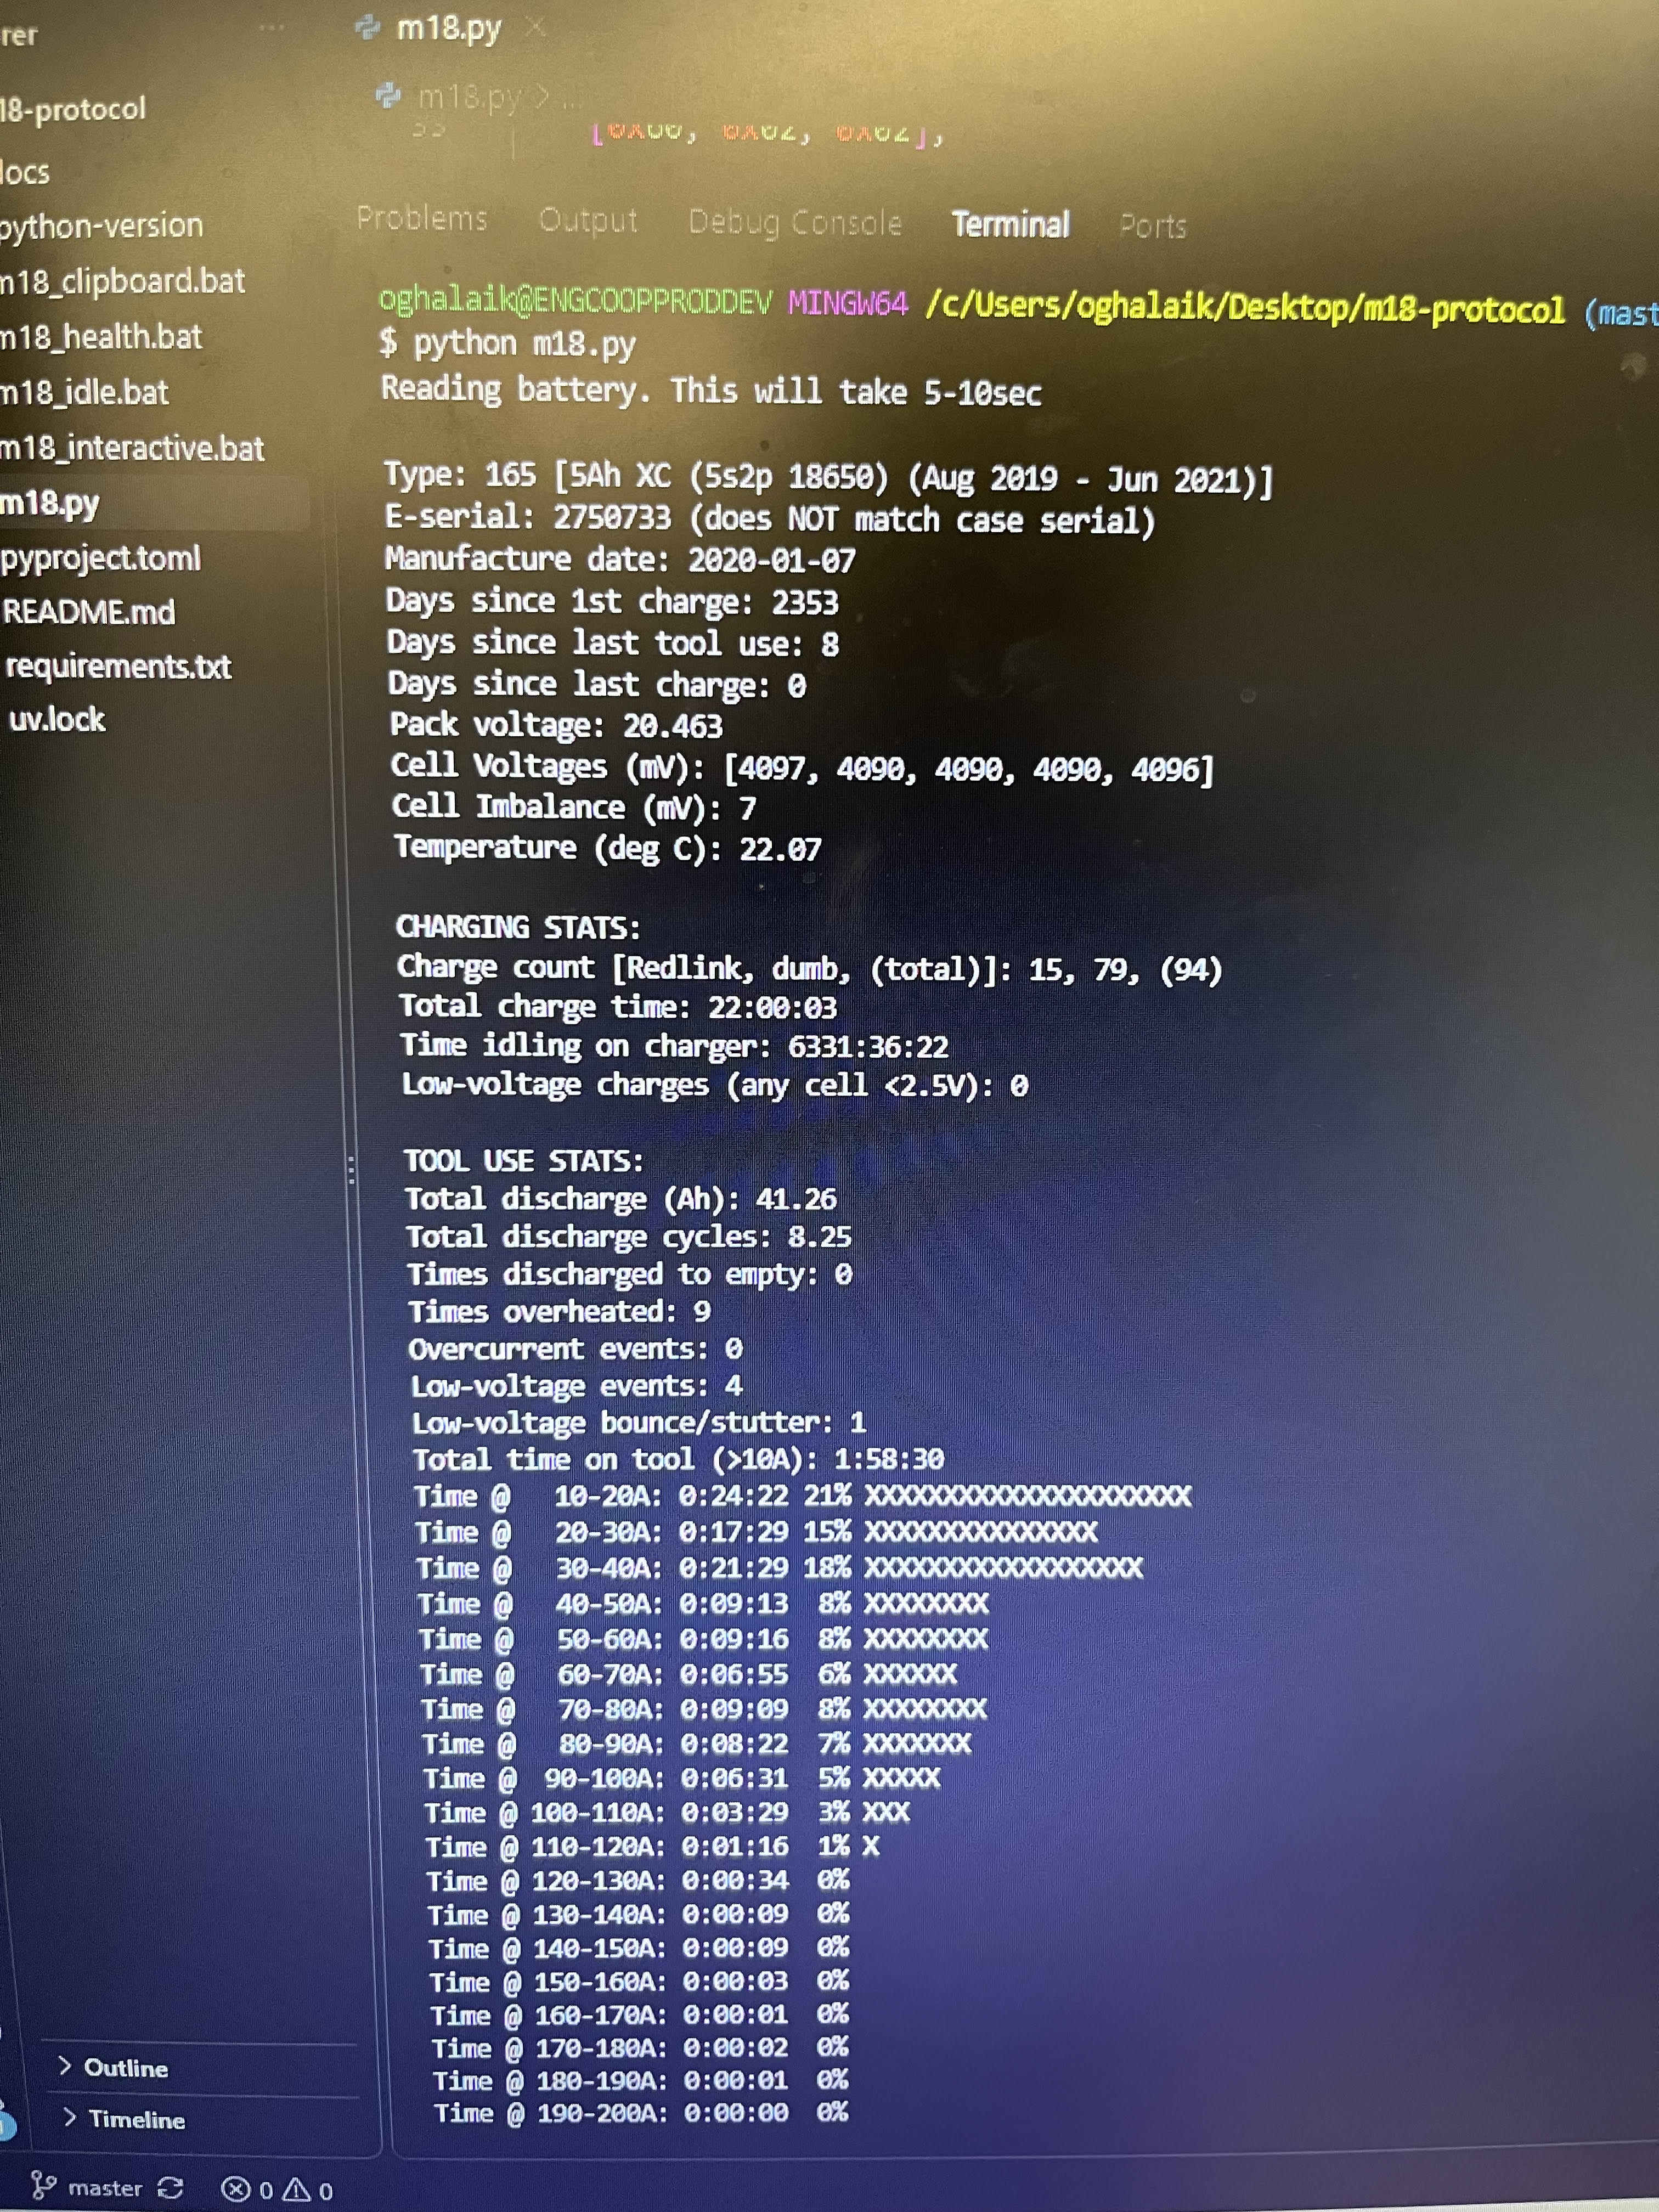Click 'Time idling on charger' line
The width and height of the screenshot is (1659, 2212).
pyautogui.click(x=675, y=1046)
